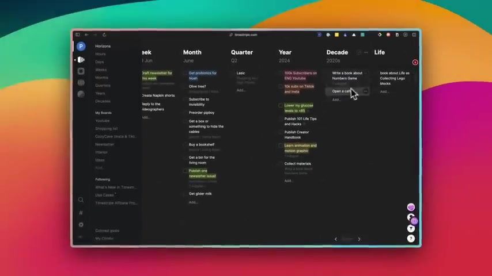Open the Shopping list board
Image resolution: width=492 pixels, height=276 pixels.
(x=106, y=129)
